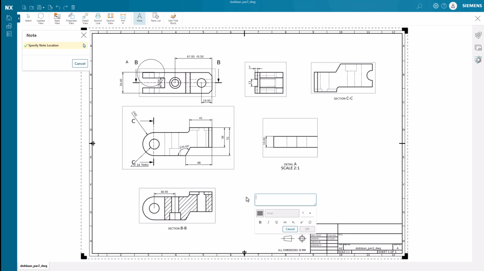Expand the Save dropdown arrow
Viewport: 484px width, 271px height.
point(43,8)
